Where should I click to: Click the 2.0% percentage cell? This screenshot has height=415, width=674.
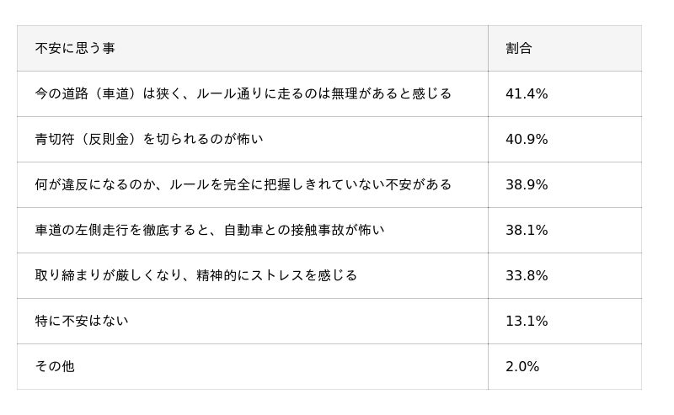(x=522, y=366)
